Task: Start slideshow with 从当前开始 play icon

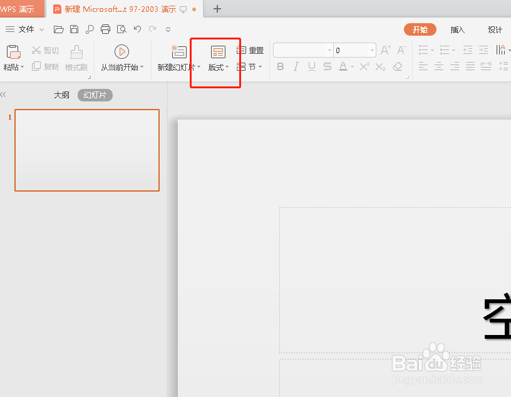Action: 122,52
